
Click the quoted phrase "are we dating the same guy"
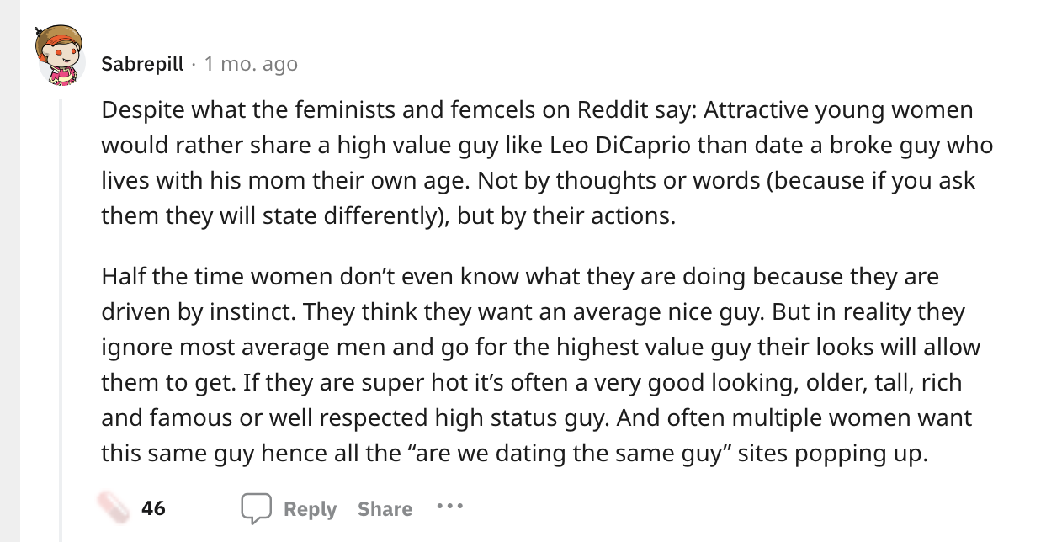click(x=568, y=454)
